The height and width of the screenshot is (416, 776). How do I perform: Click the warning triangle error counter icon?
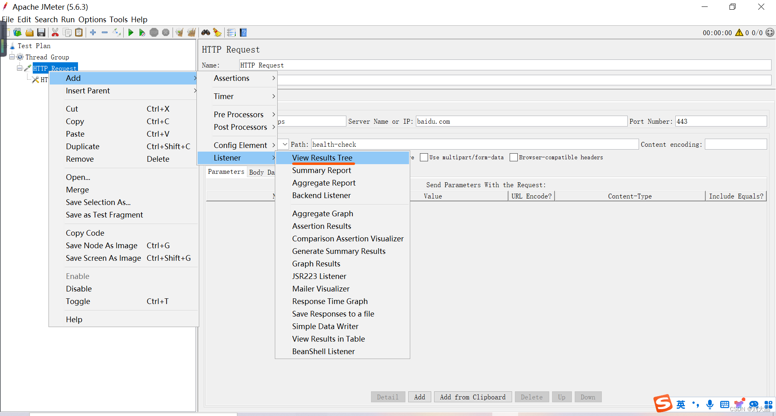(739, 32)
